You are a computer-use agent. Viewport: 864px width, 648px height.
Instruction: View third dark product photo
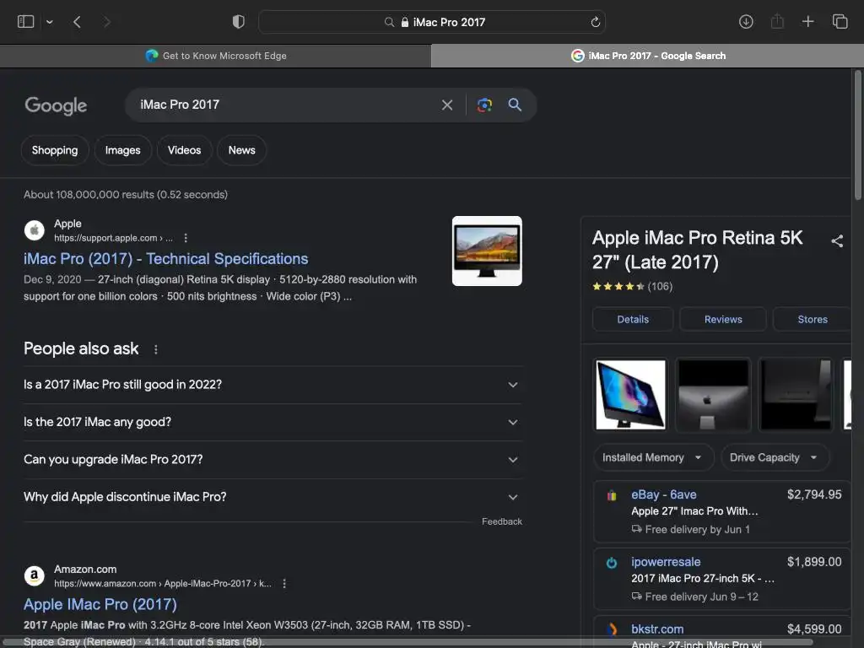(x=796, y=395)
